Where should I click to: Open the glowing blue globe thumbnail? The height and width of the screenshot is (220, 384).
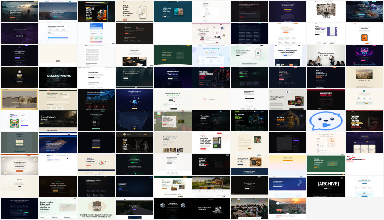tap(135, 99)
